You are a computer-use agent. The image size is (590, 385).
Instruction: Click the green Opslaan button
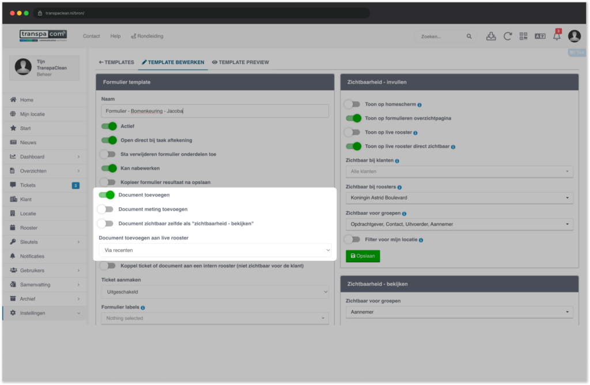tap(363, 256)
